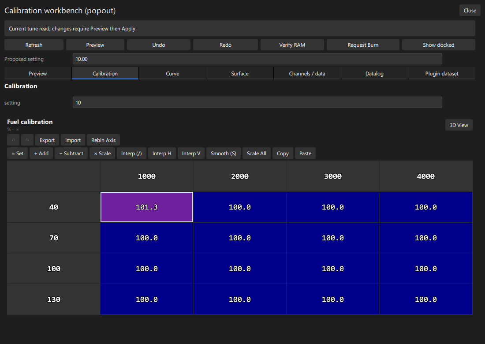Click Rebin Axis button
The image size is (485, 344).
click(103, 140)
